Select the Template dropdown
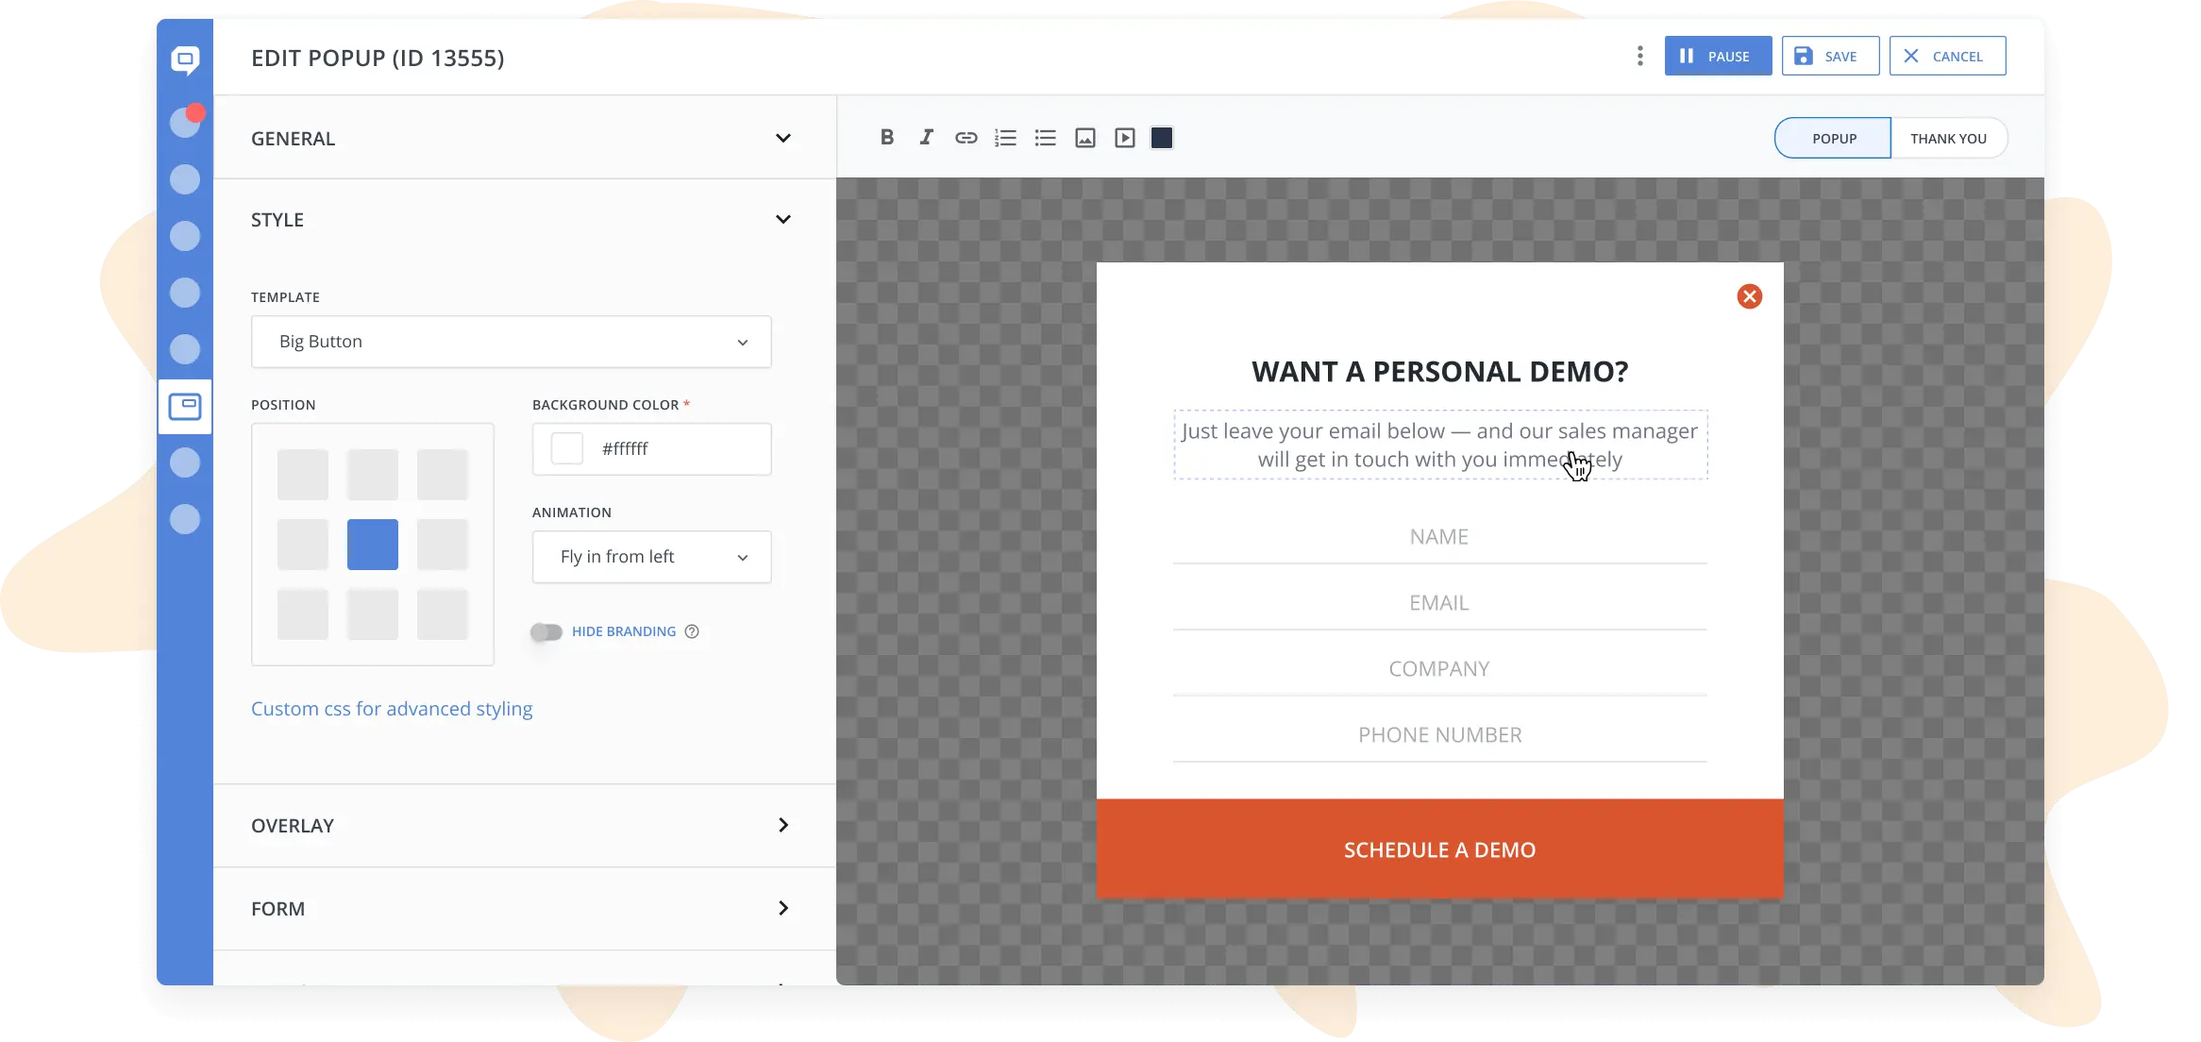Image resolution: width=2201 pixels, height=1042 pixels. tap(511, 340)
